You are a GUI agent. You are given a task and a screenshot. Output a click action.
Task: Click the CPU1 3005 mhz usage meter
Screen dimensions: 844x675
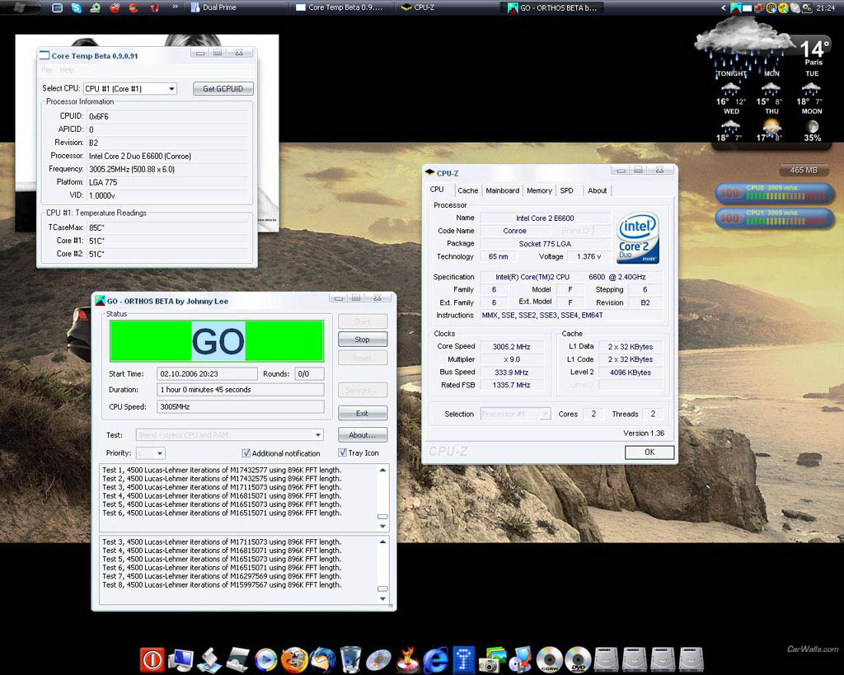click(775, 218)
